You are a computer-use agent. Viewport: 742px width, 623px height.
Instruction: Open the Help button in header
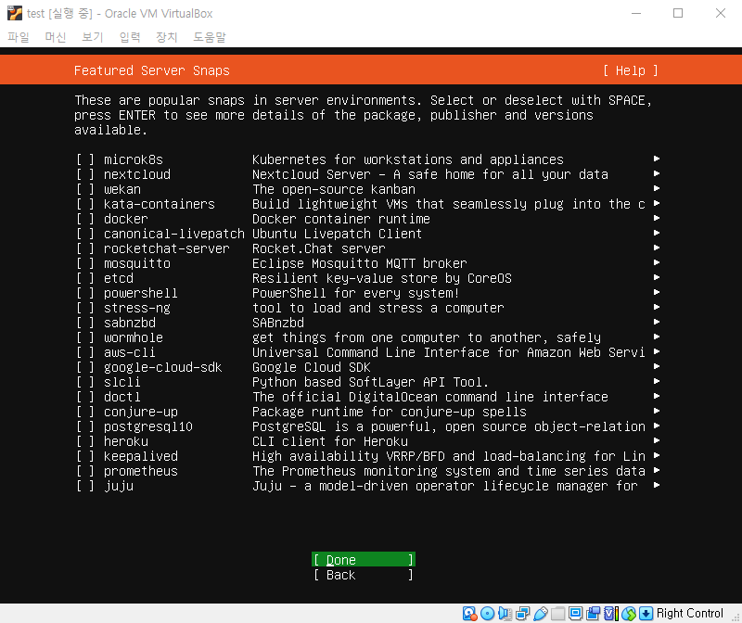(631, 70)
